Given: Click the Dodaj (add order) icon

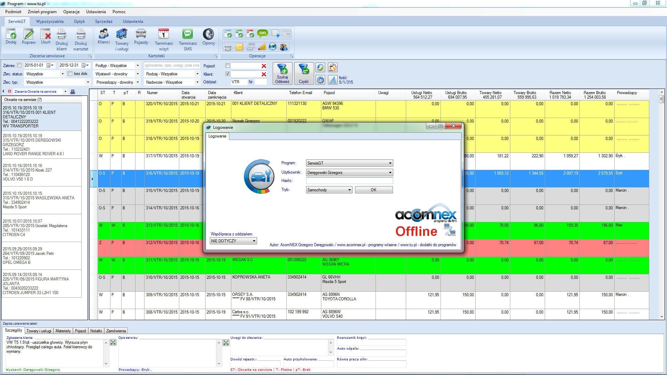Looking at the screenshot, I should 11,34.
